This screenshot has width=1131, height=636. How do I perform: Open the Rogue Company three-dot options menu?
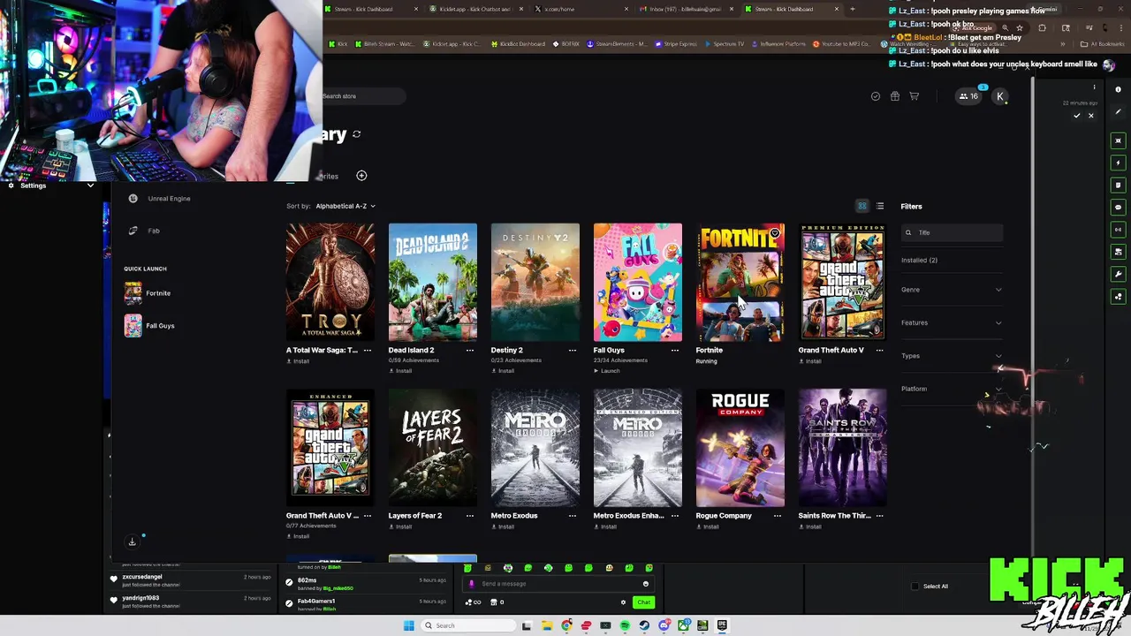[777, 516]
